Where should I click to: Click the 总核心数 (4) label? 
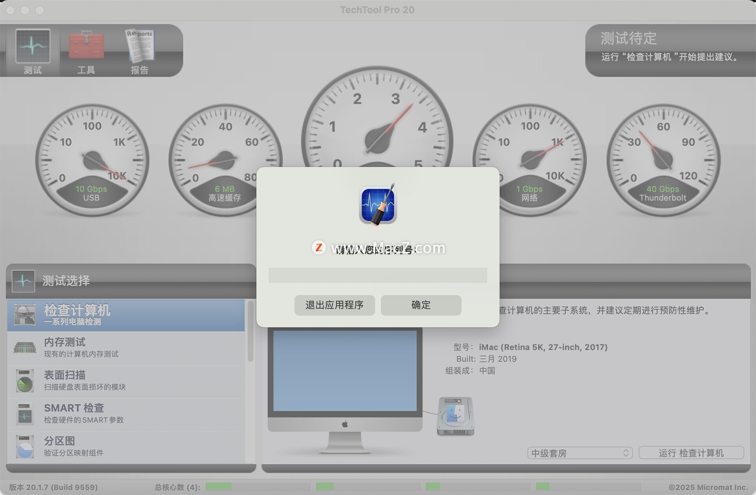click(x=177, y=487)
